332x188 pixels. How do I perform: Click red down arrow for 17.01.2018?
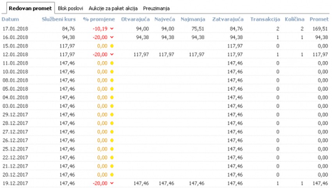[112, 29]
